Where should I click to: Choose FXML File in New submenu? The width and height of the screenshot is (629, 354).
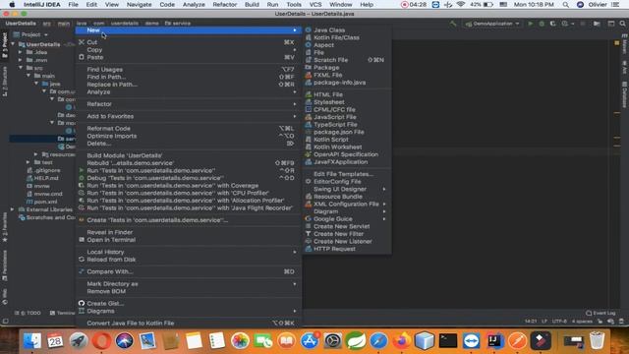point(347,75)
